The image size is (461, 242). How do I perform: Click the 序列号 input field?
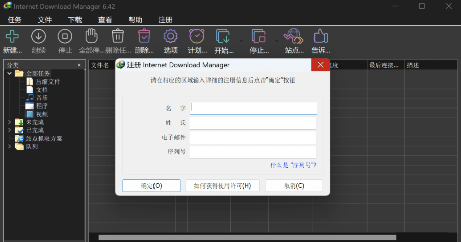coord(252,152)
